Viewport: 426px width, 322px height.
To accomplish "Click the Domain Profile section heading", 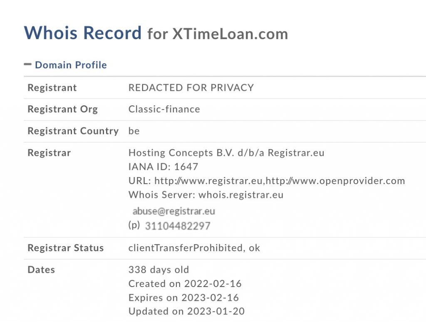I will pos(71,65).
